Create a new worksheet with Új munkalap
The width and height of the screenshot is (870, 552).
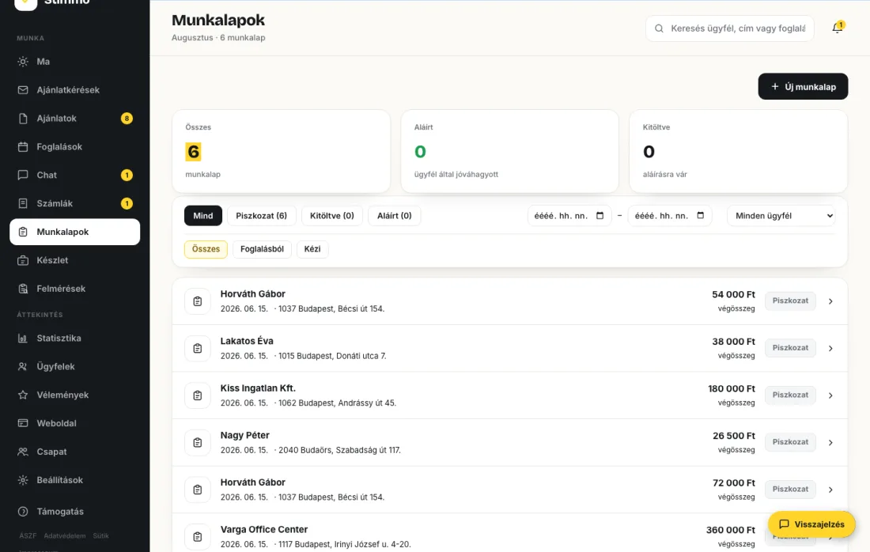[x=803, y=86]
